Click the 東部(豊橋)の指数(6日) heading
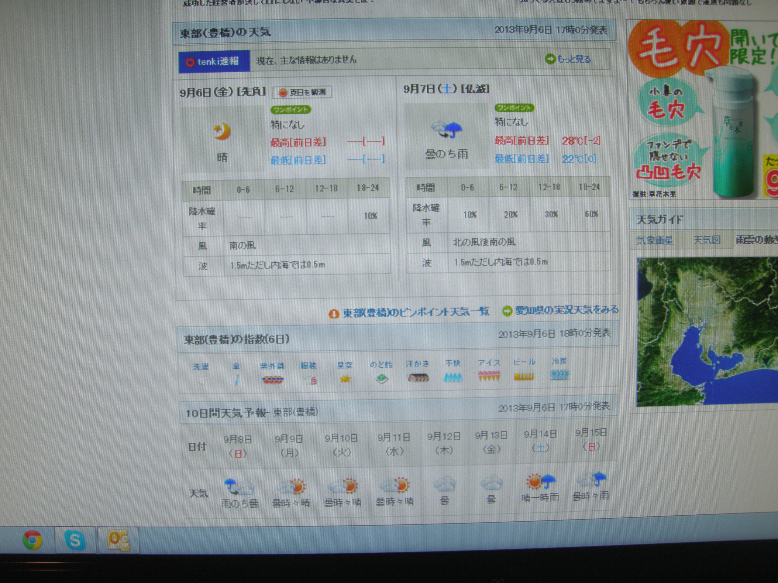 (x=237, y=339)
